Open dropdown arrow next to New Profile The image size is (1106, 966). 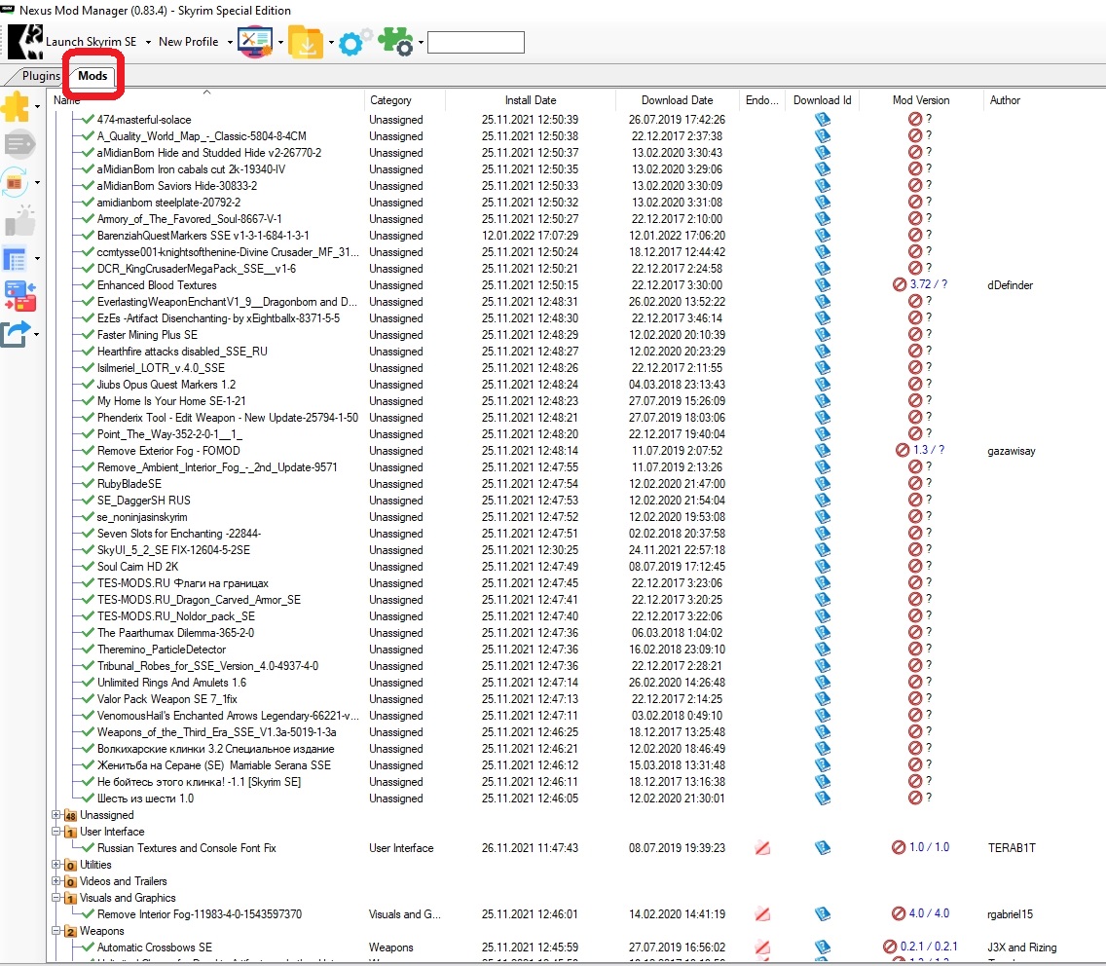click(x=230, y=43)
